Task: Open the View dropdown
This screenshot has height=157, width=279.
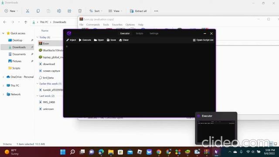Action: point(115,11)
